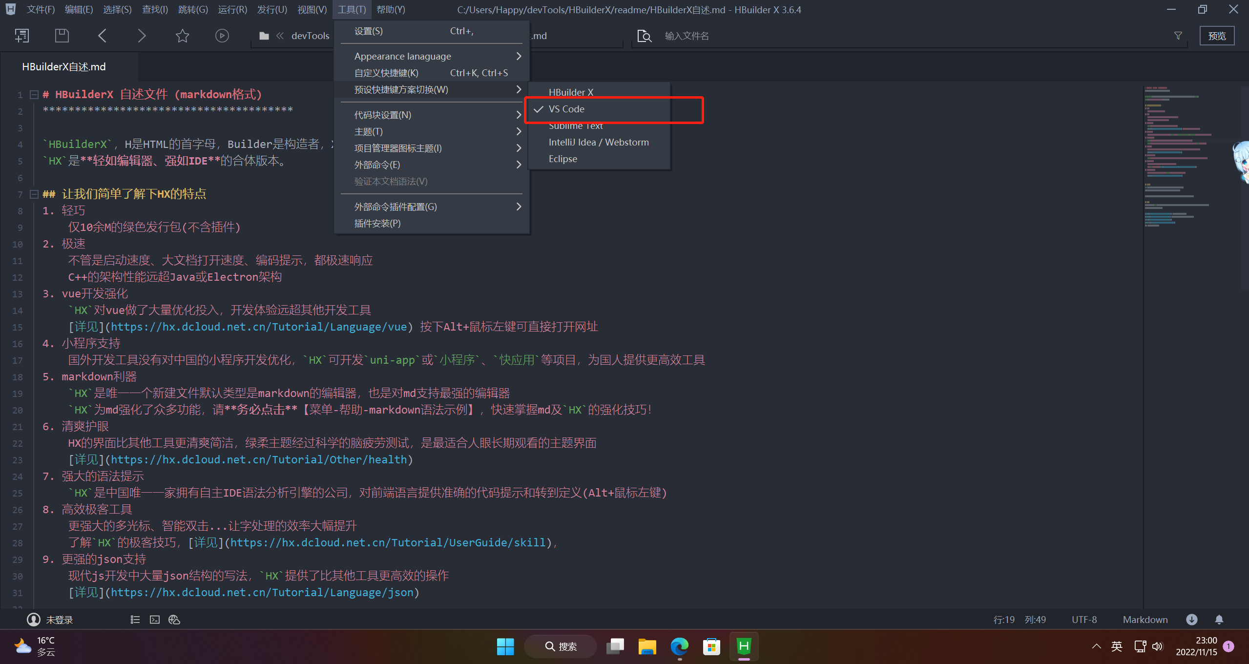Click the star bookmark icon
Screen dimensions: 1249x664
[182, 36]
